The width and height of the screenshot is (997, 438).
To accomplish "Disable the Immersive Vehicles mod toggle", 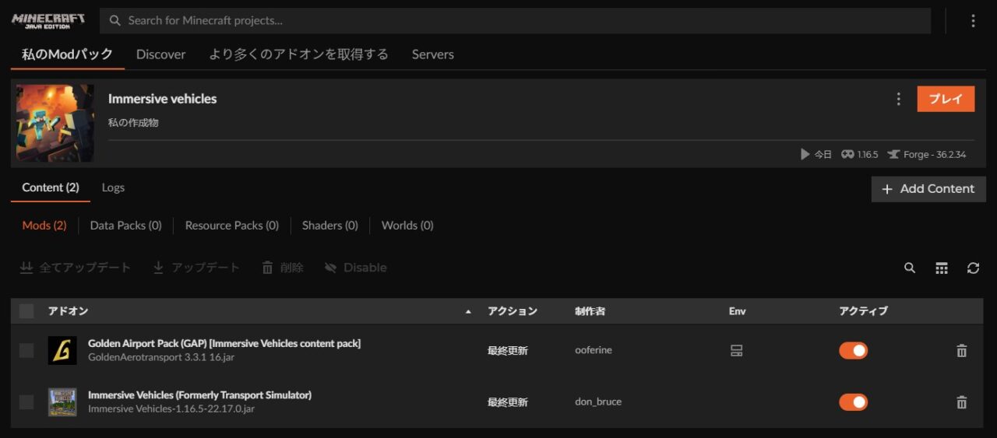I will [853, 402].
